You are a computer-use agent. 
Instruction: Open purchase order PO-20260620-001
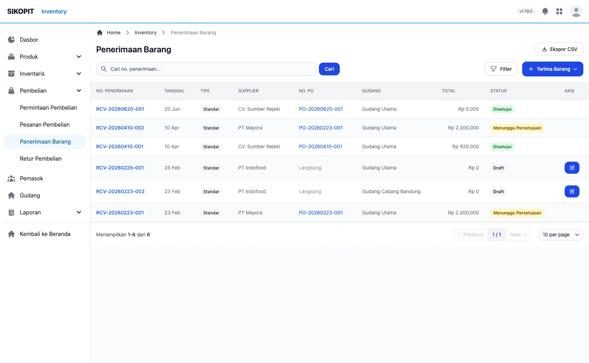(x=321, y=109)
